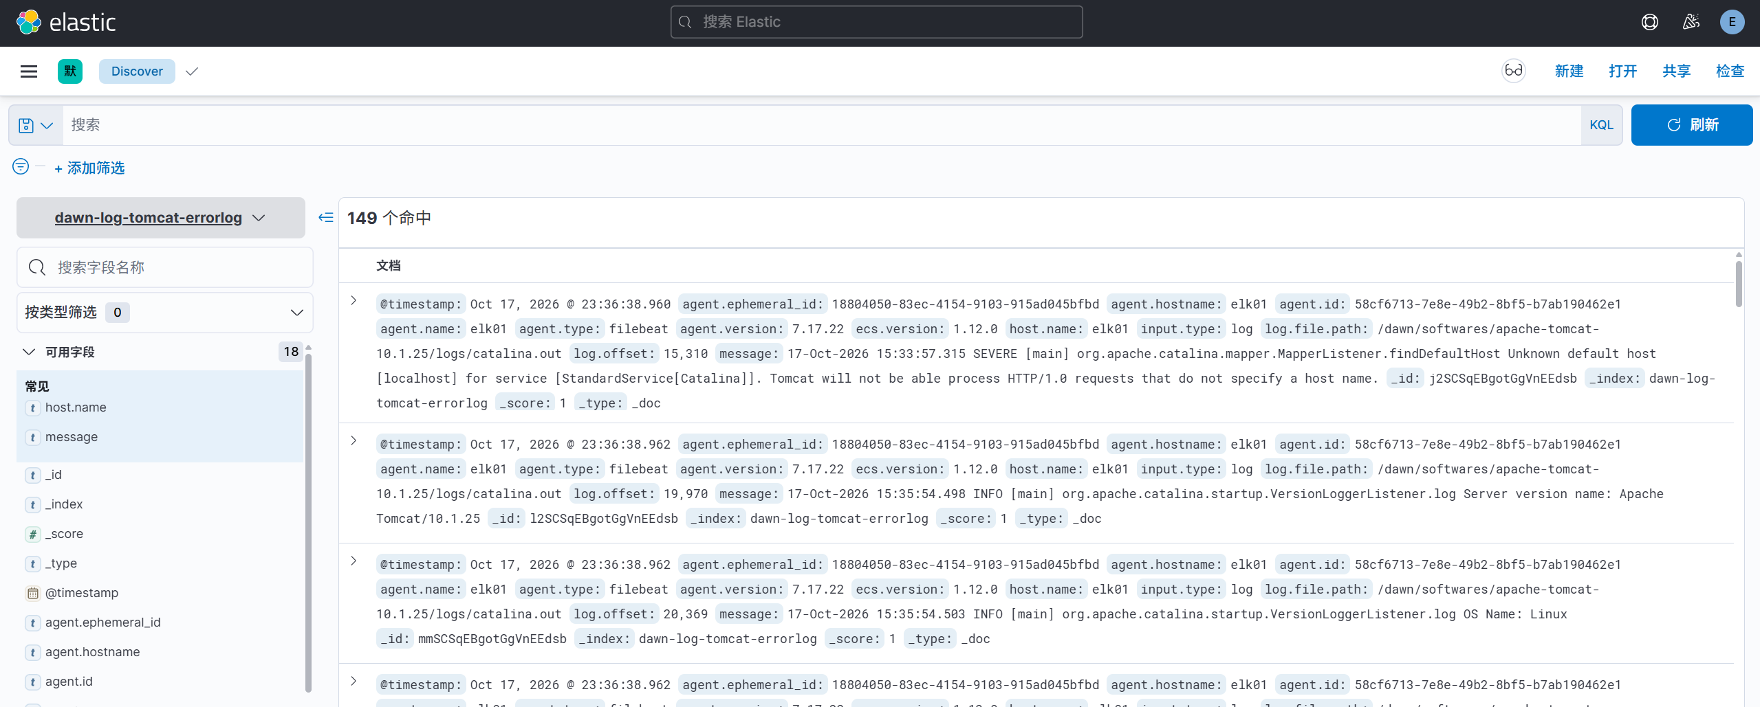Open the chevron dropdown next to Discover

192,71
